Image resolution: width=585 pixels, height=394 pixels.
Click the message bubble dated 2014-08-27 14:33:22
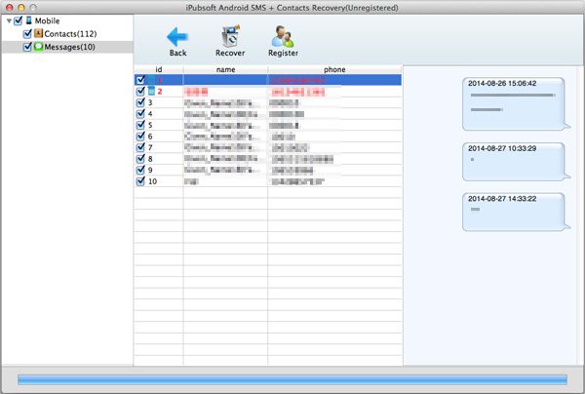pos(515,211)
